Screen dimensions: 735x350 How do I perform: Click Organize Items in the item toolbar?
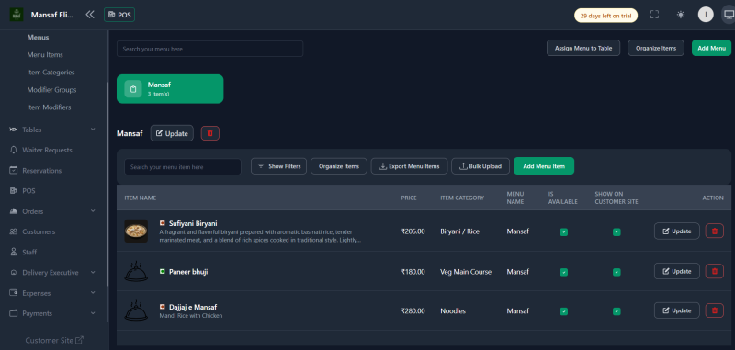click(x=339, y=166)
